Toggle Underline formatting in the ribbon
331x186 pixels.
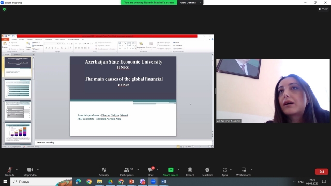pos(52,48)
